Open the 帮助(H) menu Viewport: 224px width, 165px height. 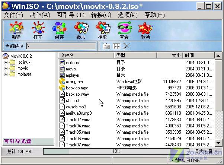point(154,15)
